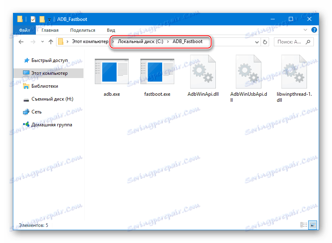This screenshot has width=332, height=243.
Task: Click the new folder icon in the title bar
Action: pyautogui.click(x=42, y=19)
